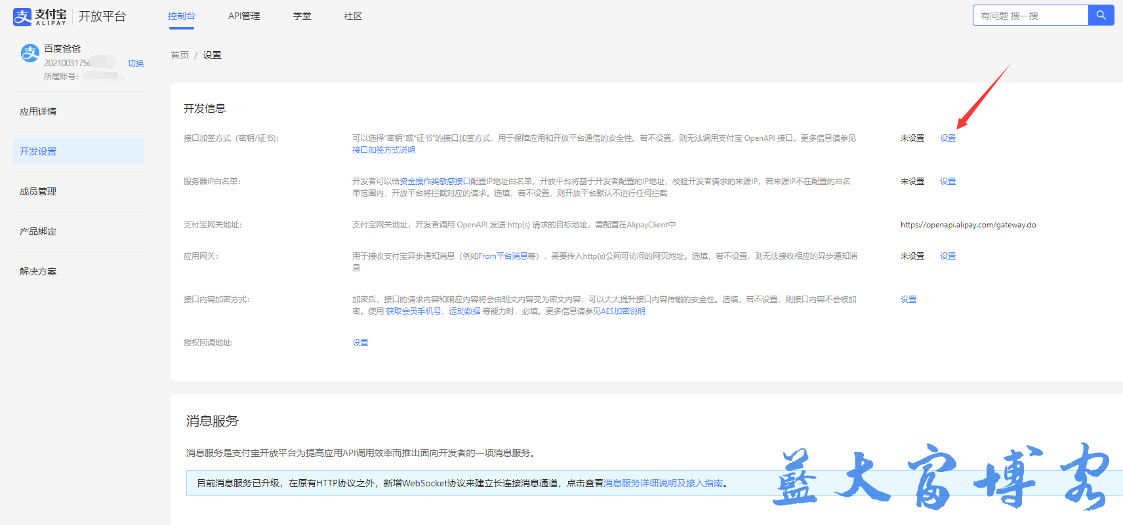The height and width of the screenshot is (525, 1123).
Task: Click the 首页 breadcrumb link
Action: pos(180,55)
